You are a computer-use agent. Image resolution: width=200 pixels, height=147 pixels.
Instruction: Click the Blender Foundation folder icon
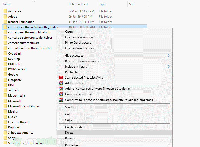tap(5, 22)
